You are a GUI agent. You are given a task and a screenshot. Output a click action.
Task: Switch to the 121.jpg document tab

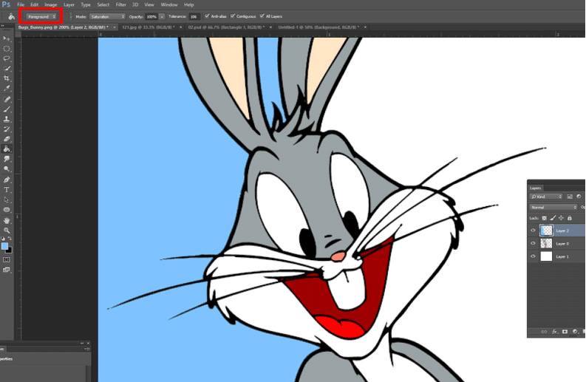tap(148, 27)
